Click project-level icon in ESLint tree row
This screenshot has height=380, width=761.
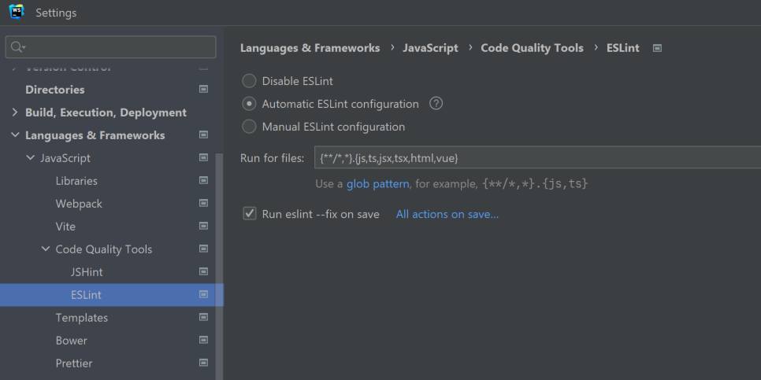[x=204, y=294]
